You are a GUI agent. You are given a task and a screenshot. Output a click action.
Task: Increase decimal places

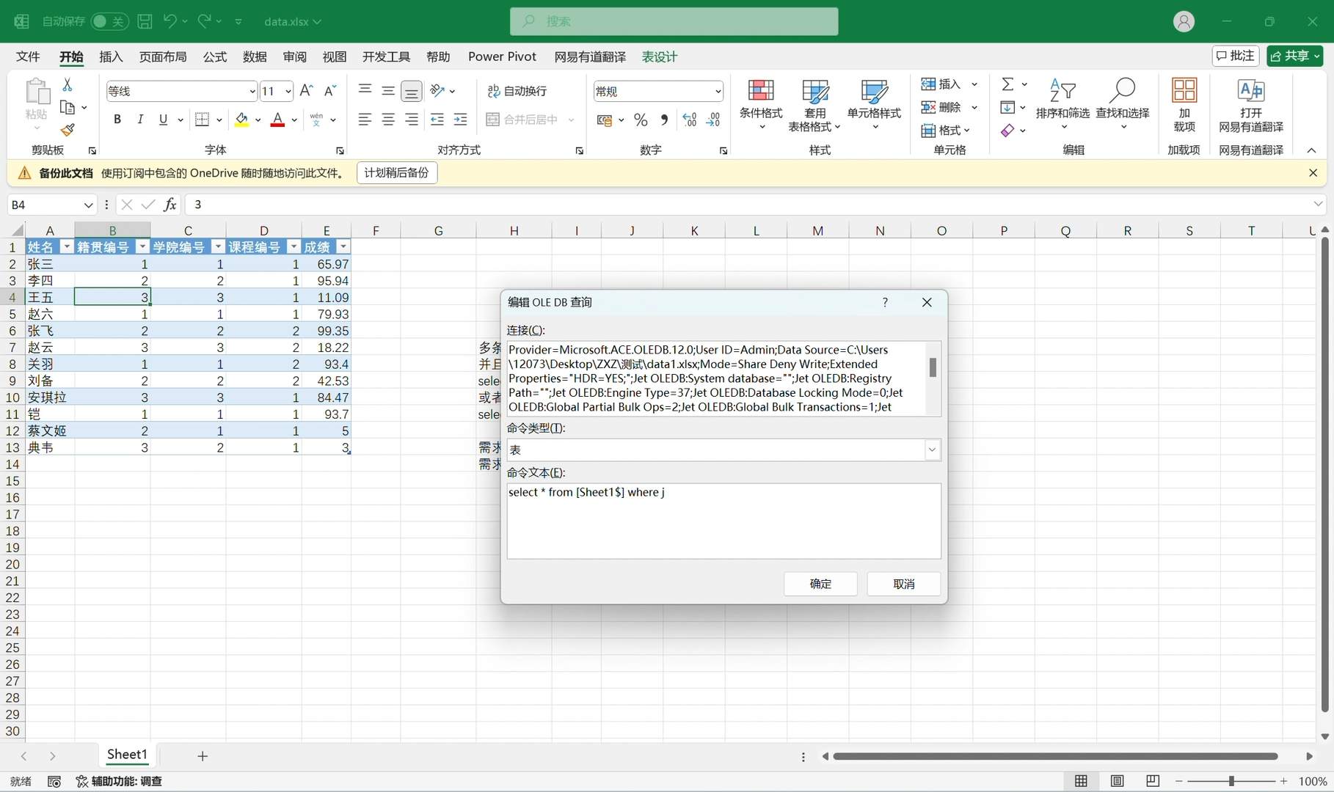(x=690, y=120)
